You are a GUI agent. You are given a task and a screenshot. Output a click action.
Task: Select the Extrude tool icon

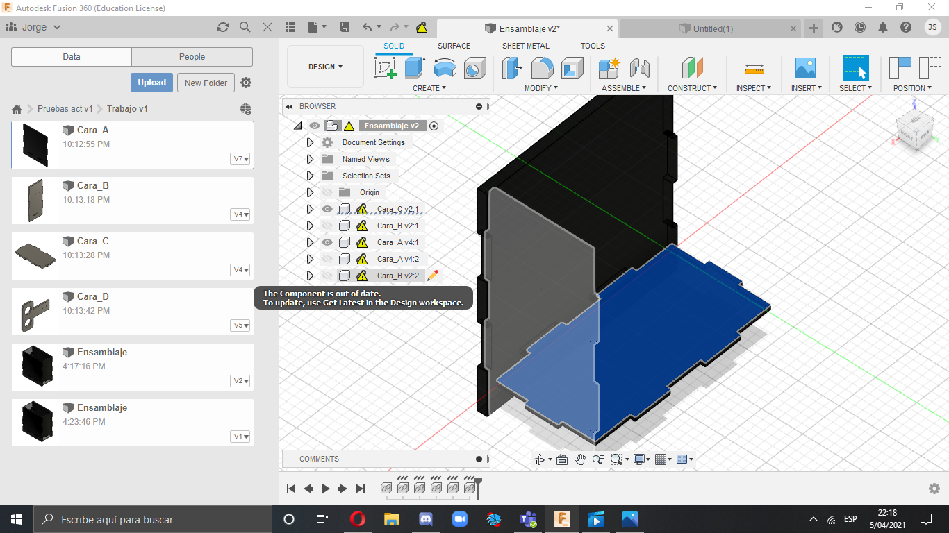(x=415, y=68)
